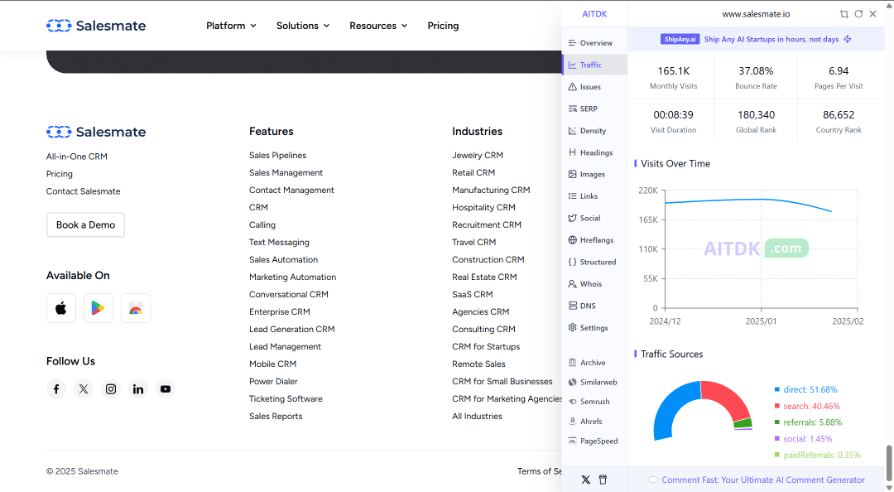
Task: Refresh the AITDK panel data
Action: click(858, 14)
